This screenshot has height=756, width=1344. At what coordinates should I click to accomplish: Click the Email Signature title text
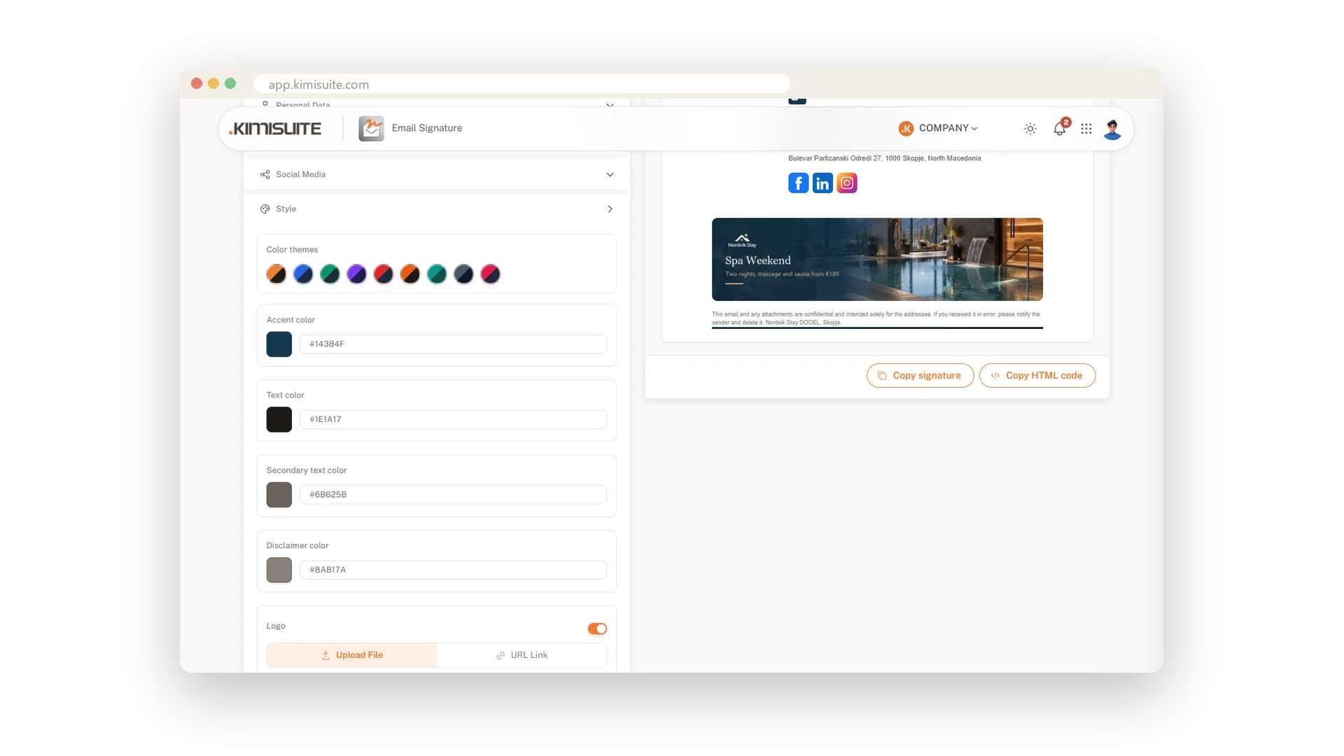tap(427, 128)
